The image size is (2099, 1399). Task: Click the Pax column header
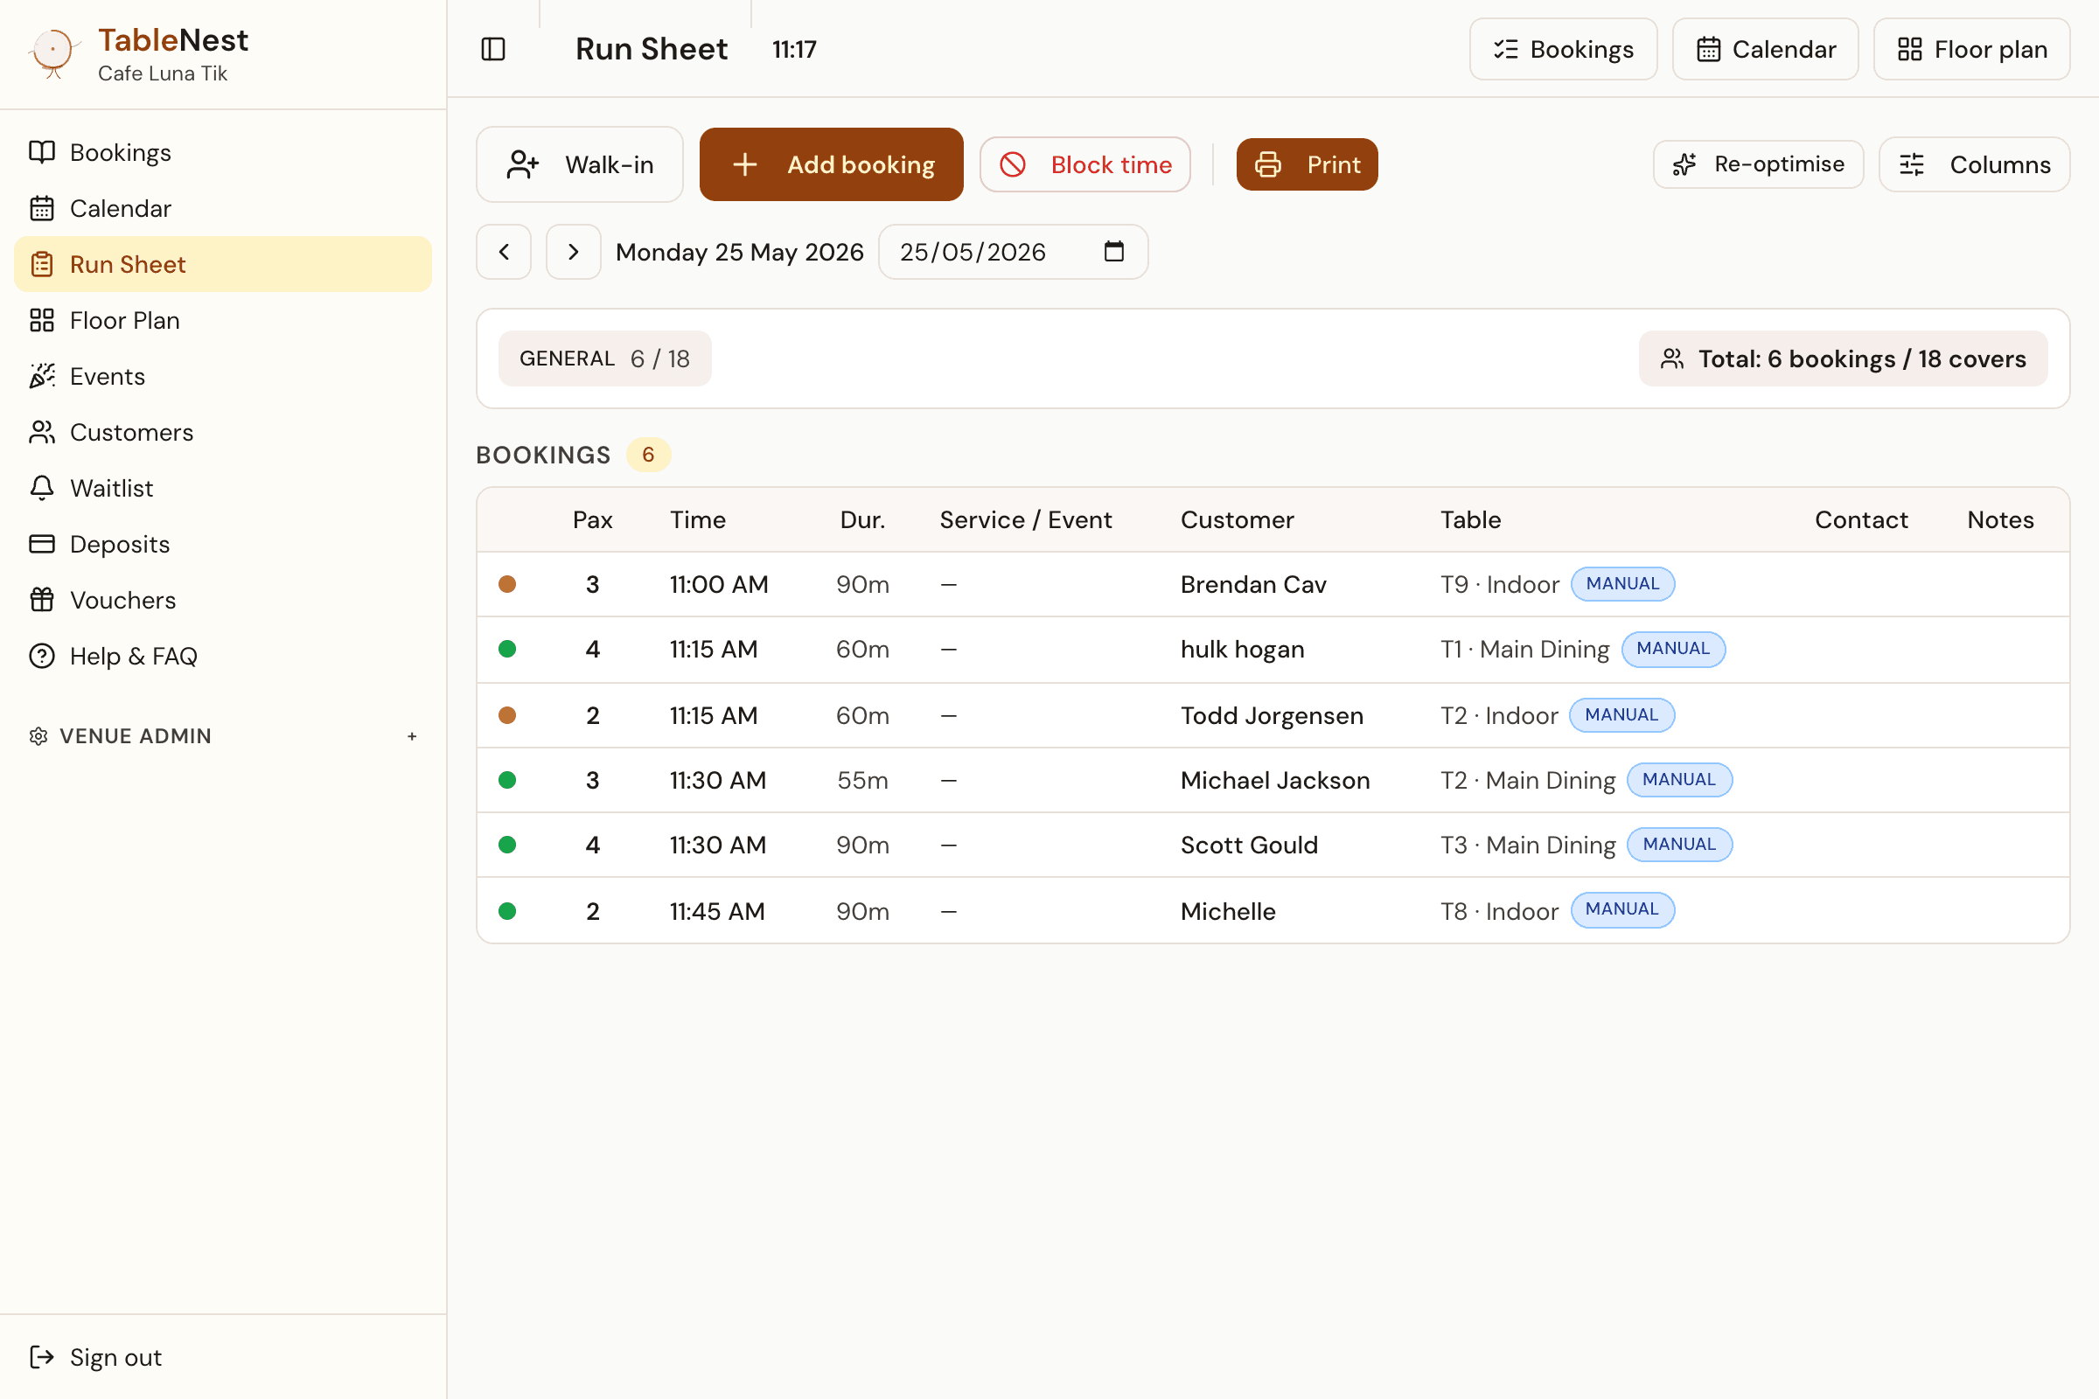pyautogui.click(x=593, y=520)
